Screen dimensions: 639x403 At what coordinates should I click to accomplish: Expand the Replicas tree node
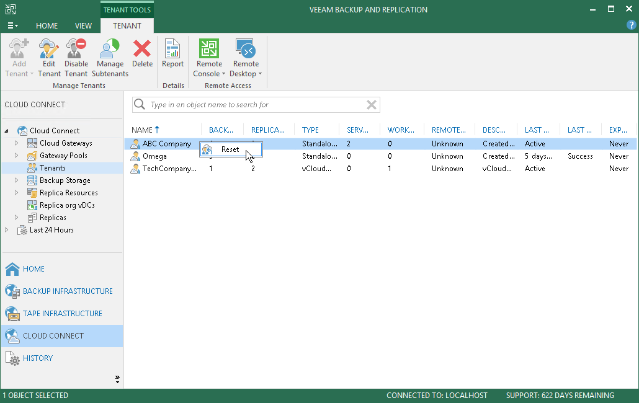(x=16, y=218)
